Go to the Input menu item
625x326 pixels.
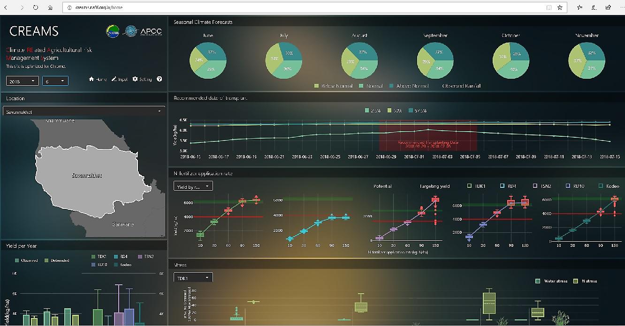pos(120,79)
